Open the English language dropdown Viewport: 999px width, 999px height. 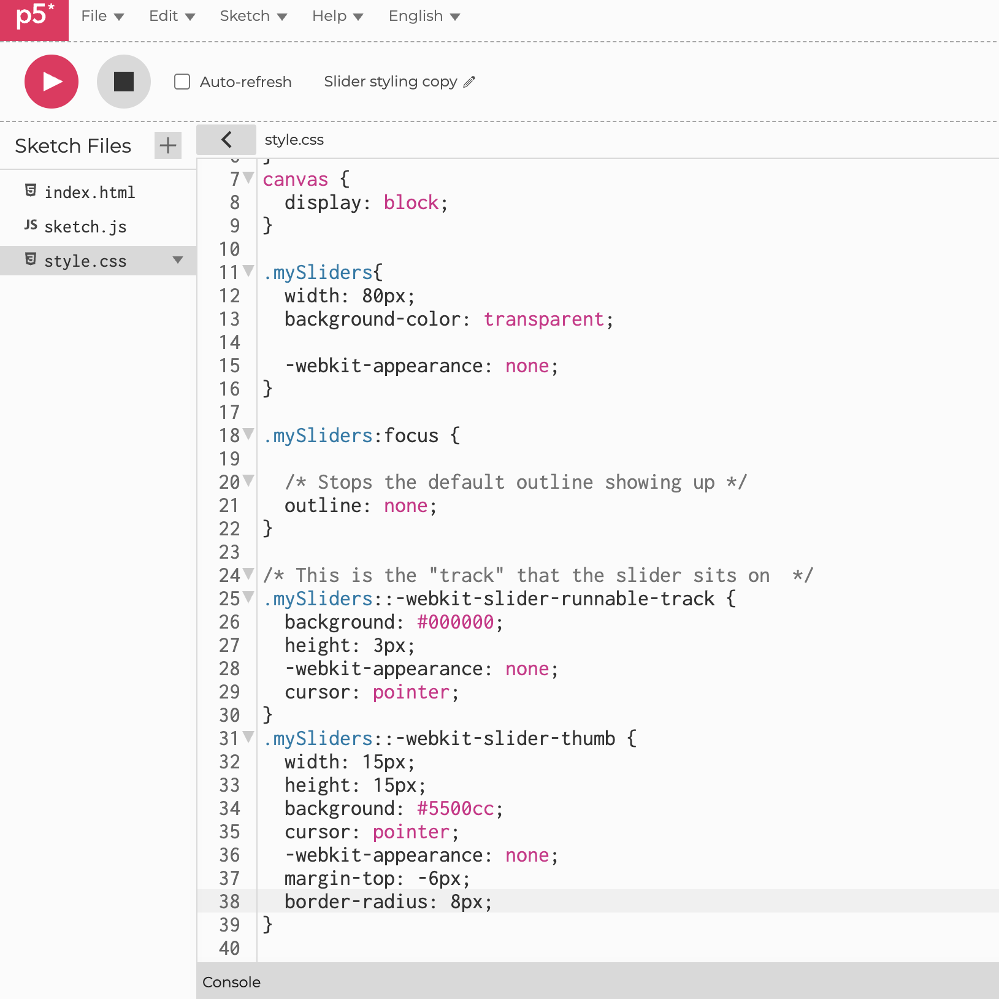(x=424, y=16)
